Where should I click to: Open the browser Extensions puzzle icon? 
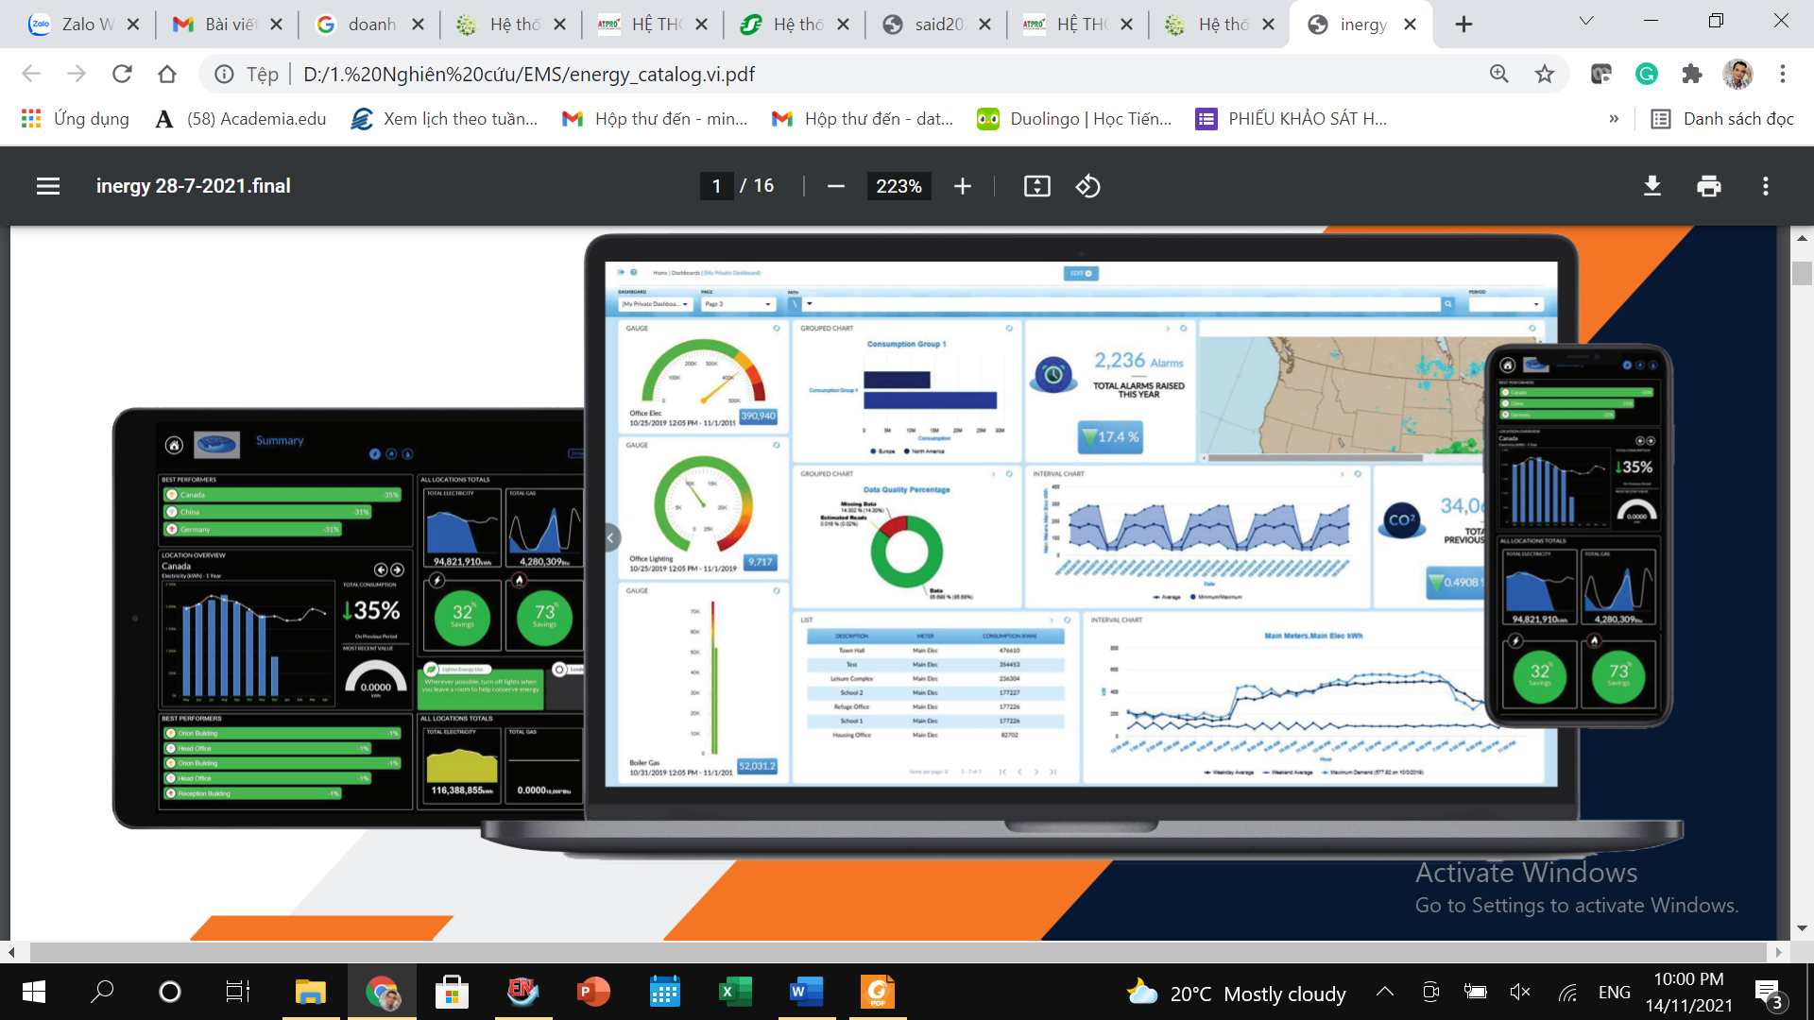point(1692,73)
